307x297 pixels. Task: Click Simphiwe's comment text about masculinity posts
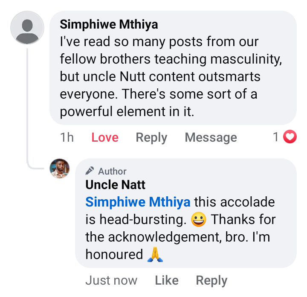click(x=171, y=77)
